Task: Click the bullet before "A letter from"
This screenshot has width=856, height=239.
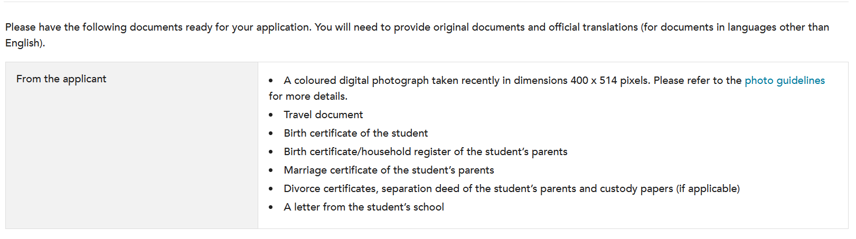Action: click(x=271, y=207)
